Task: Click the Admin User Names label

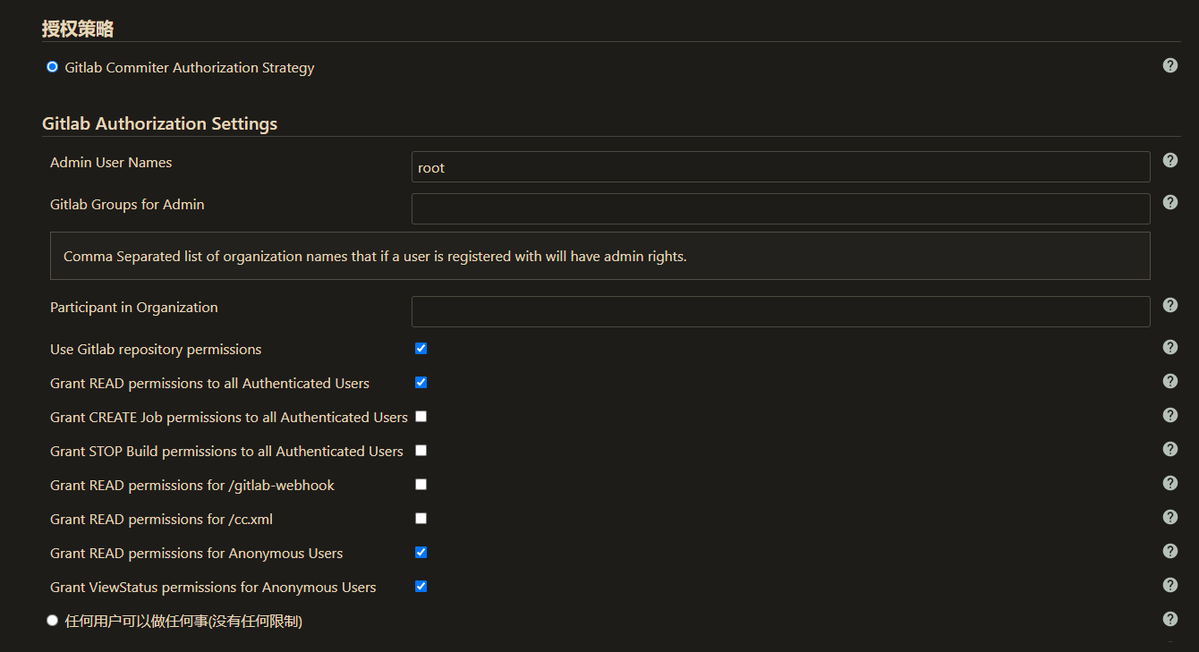Action: pos(111,163)
